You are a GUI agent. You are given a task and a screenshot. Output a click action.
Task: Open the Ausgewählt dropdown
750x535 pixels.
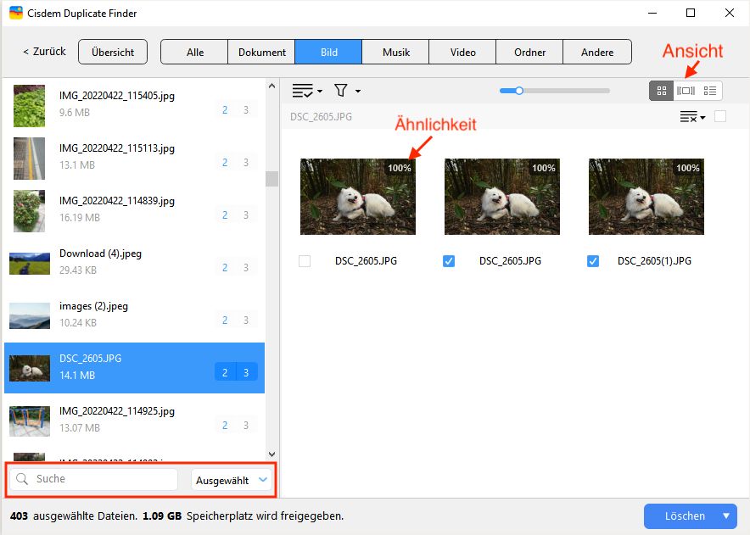(232, 480)
